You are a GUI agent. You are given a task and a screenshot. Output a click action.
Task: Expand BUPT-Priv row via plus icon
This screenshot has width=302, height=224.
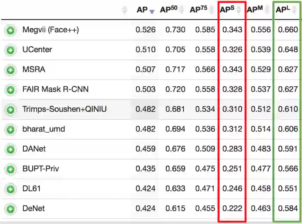tap(10, 169)
